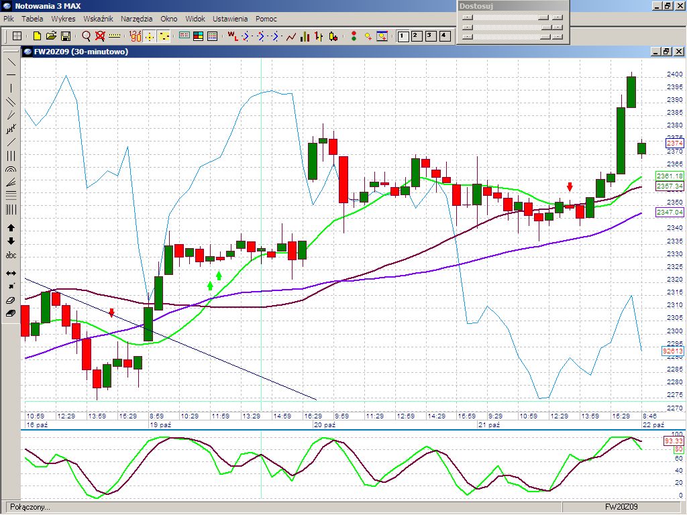The height and width of the screenshot is (515, 687).
Task: Toggle chart layout number 3
Action: click(430, 36)
